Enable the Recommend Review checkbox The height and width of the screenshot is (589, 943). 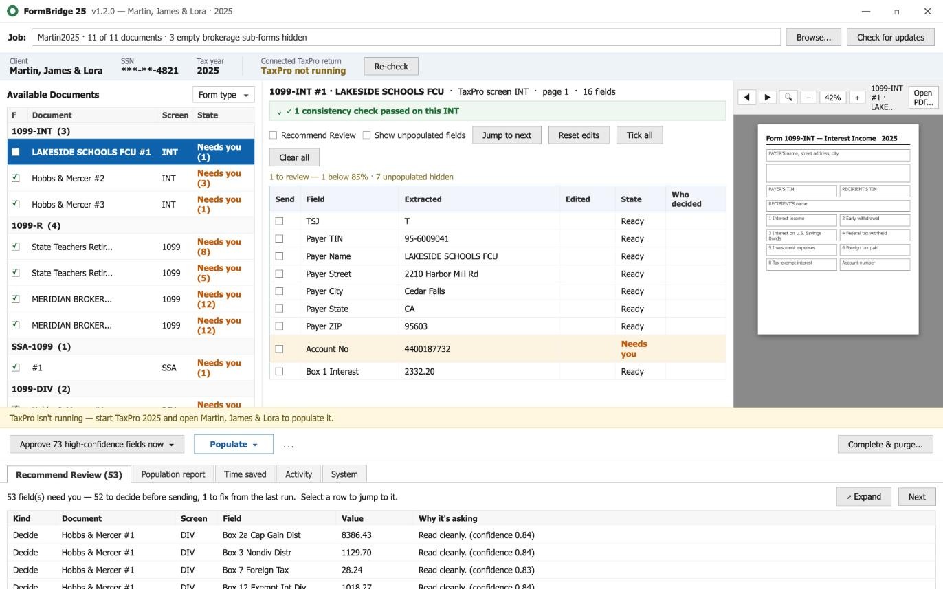click(x=274, y=135)
